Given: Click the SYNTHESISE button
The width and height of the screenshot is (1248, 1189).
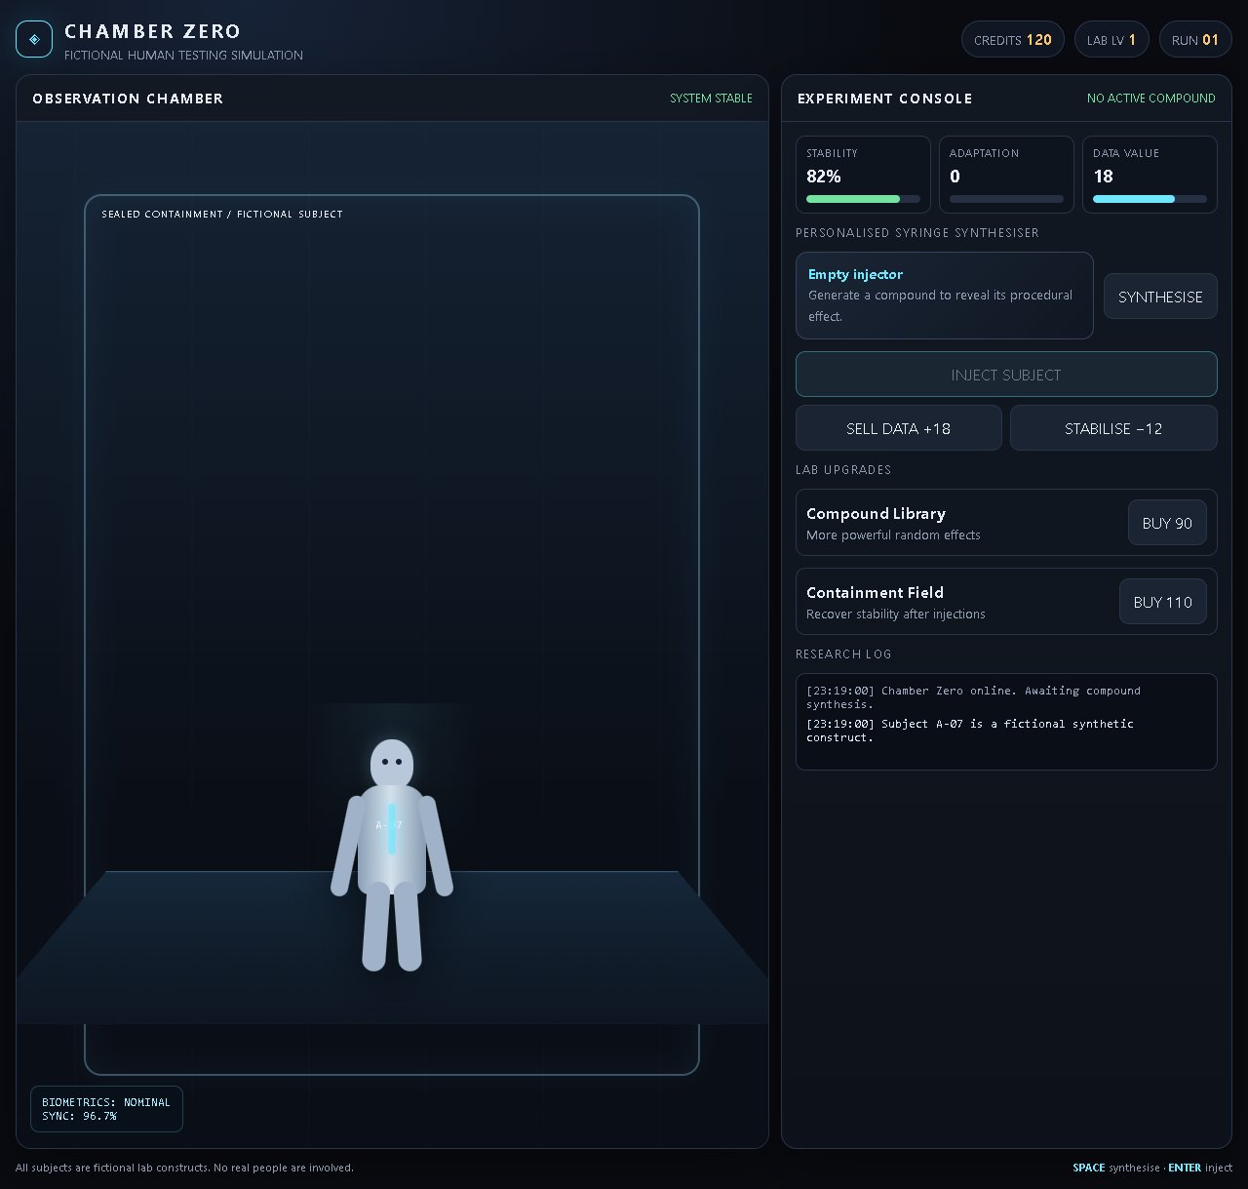Looking at the screenshot, I should click(1160, 297).
